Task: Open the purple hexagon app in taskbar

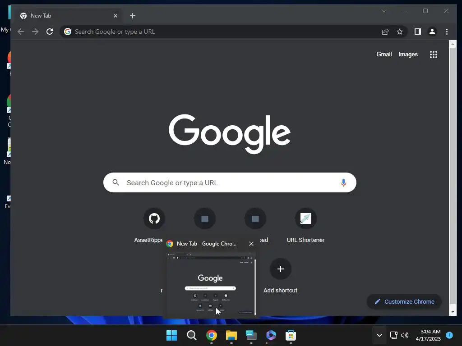Action: pos(271,335)
